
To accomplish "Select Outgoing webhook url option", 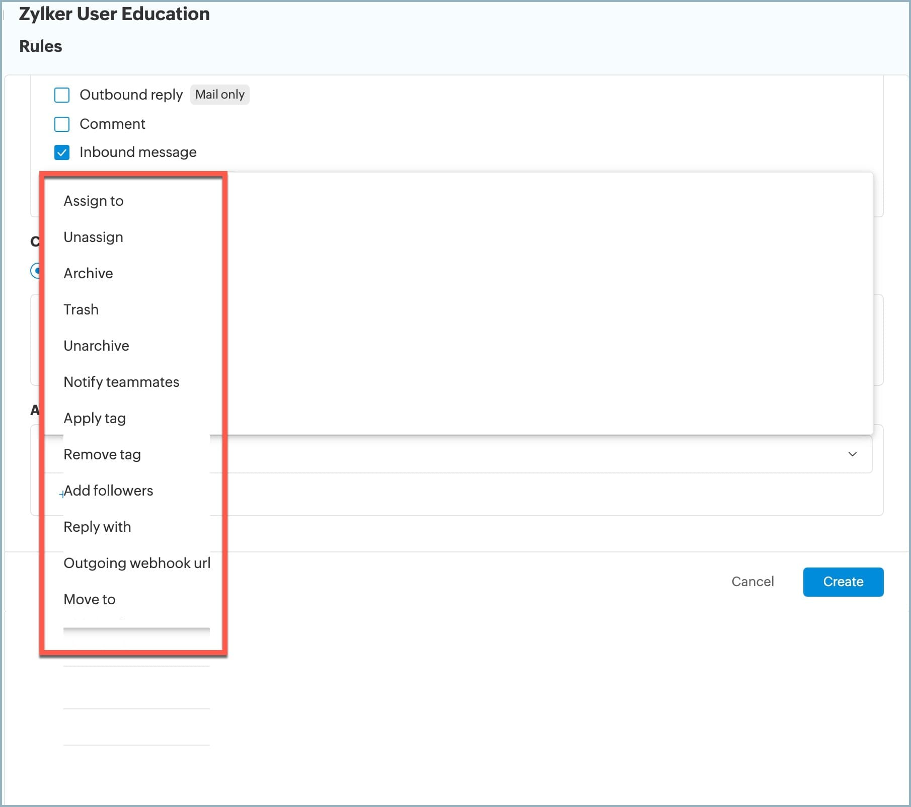I will tap(136, 563).
